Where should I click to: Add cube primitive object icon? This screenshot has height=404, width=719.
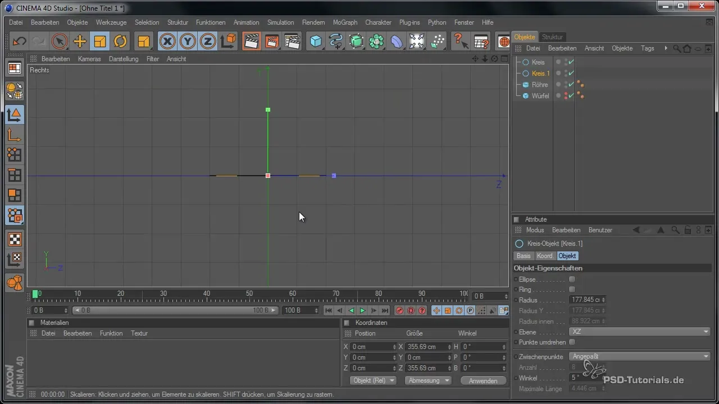(x=316, y=42)
